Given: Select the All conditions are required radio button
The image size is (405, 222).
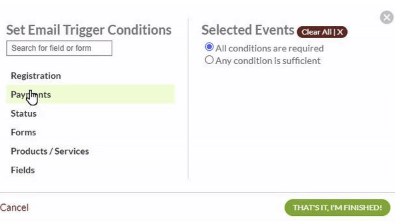Looking at the screenshot, I should pos(209,47).
